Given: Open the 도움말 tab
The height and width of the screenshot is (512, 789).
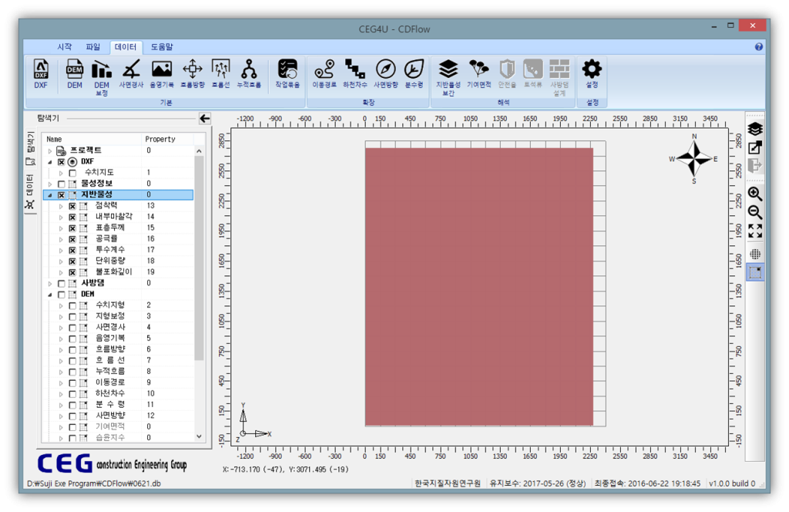Looking at the screenshot, I should (162, 46).
